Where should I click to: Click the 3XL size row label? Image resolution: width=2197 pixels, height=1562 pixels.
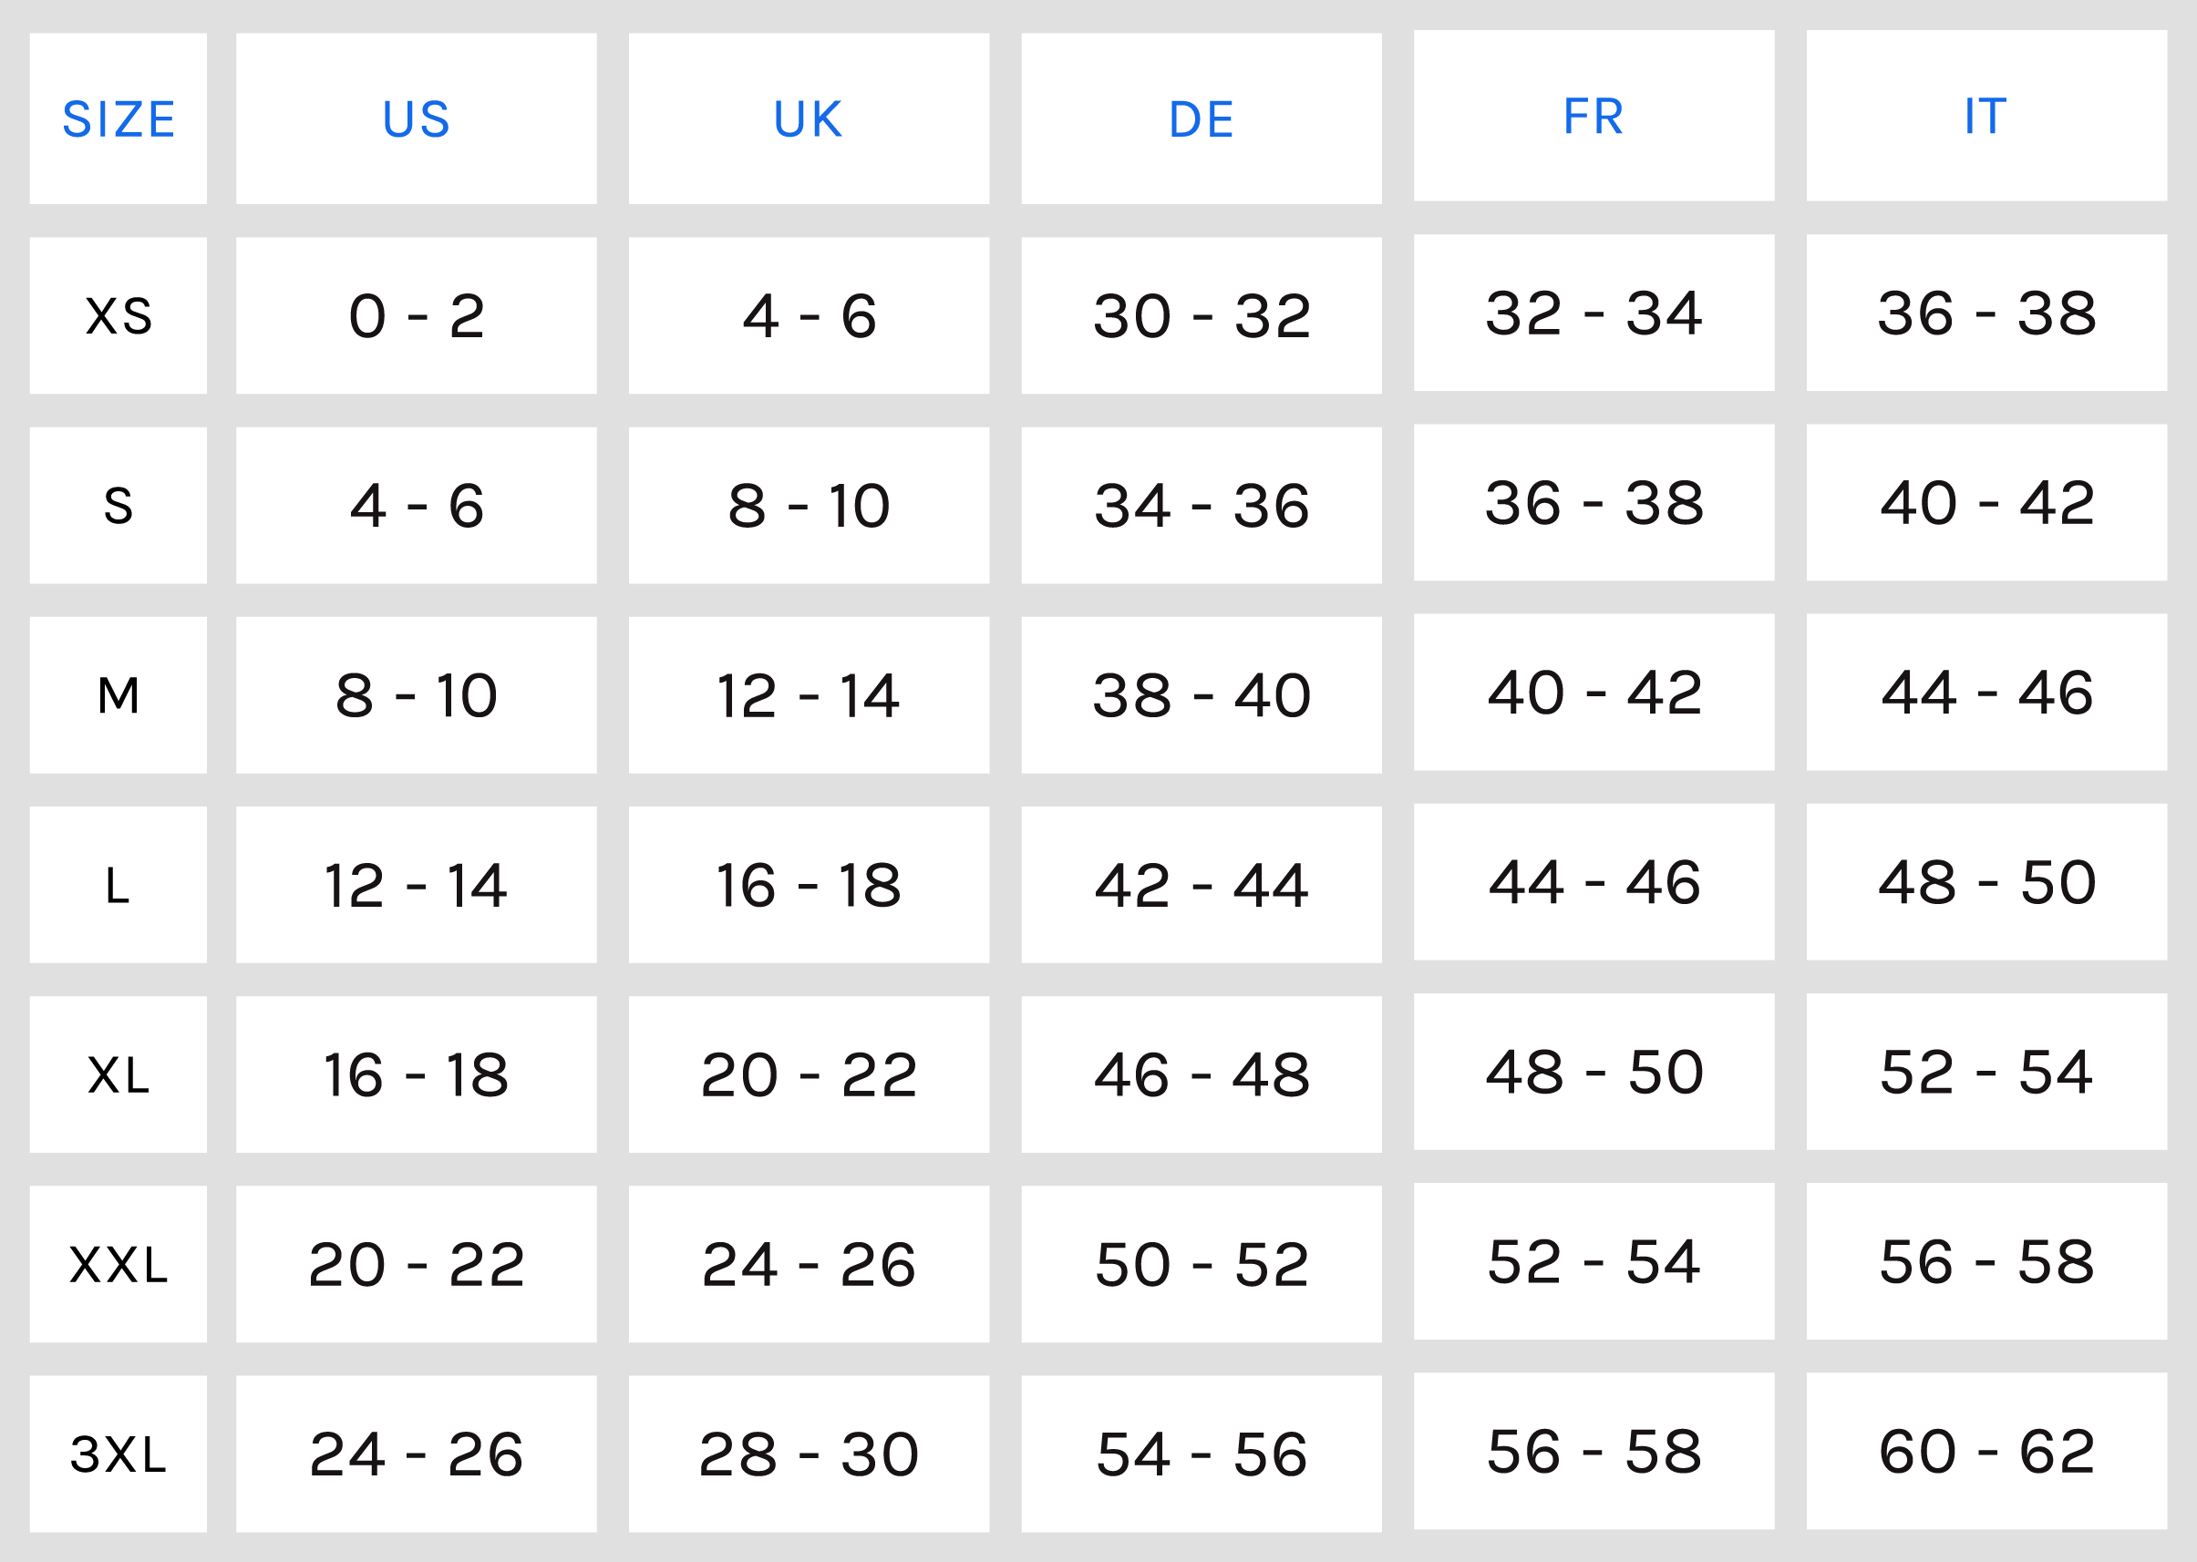[x=119, y=1454]
